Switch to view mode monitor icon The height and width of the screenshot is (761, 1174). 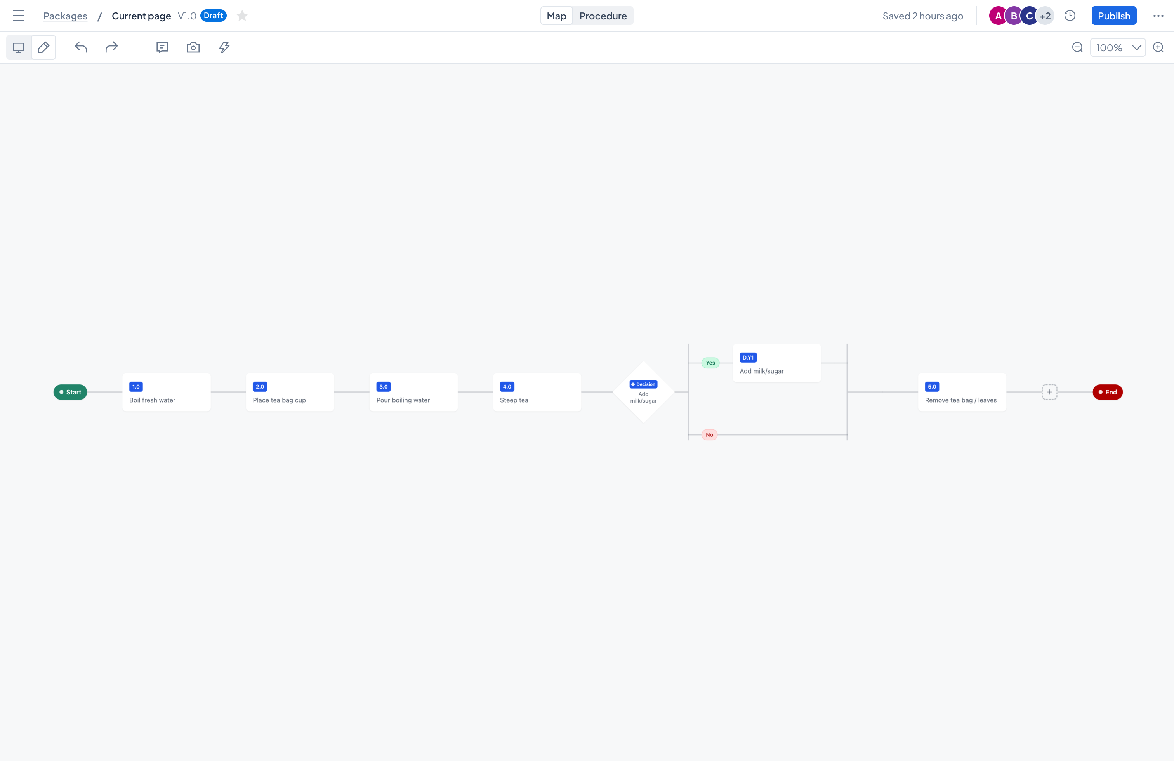[18, 47]
